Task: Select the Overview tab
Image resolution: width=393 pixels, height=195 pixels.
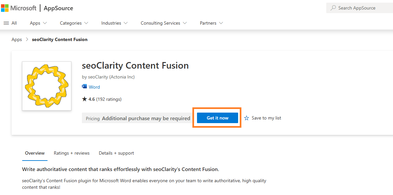Action: (35, 153)
